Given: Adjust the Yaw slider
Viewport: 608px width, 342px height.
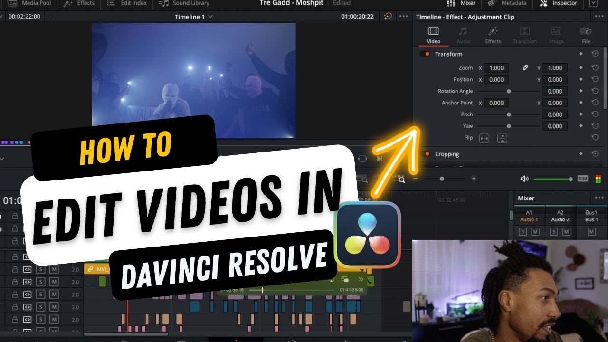Looking at the screenshot, I should pos(509,126).
